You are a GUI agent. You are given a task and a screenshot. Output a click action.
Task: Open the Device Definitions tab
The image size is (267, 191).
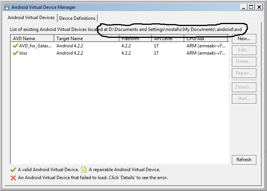pos(77,18)
